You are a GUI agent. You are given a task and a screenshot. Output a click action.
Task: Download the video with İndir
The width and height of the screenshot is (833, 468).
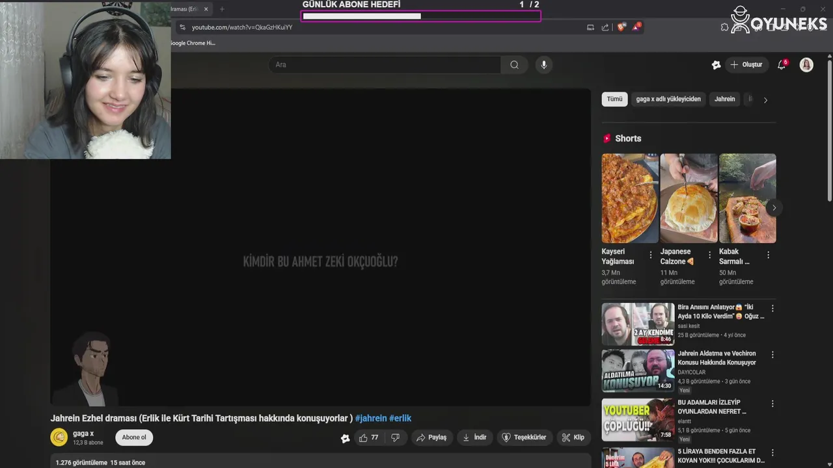click(474, 437)
